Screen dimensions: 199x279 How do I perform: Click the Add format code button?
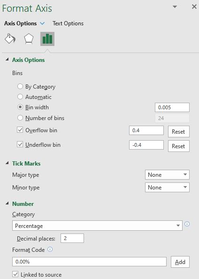(180, 262)
